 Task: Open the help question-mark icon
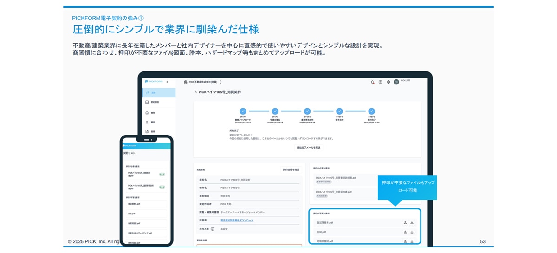coord(380,82)
